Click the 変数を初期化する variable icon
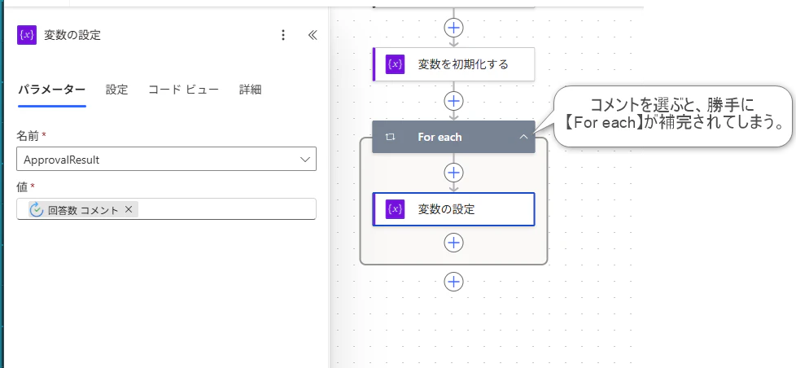796x368 pixels. pyautogui.click(x=395, y=64)
